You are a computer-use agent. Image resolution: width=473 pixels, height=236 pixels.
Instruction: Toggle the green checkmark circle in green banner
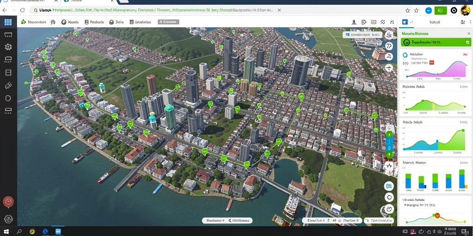[406, 42]
